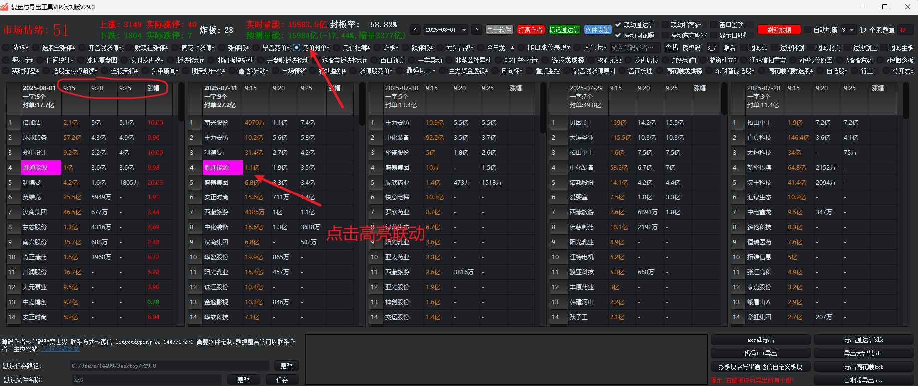Click 导出通达信blk button
The width and height of the screenshot is (918, 386).
(863, 340)
